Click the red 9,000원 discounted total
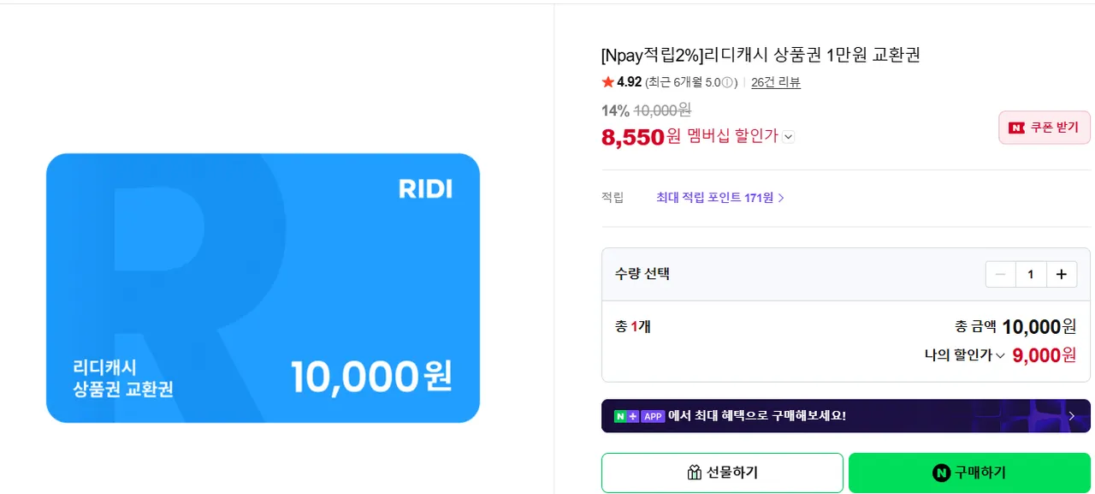1095x494 pixels. (1044, 355)
